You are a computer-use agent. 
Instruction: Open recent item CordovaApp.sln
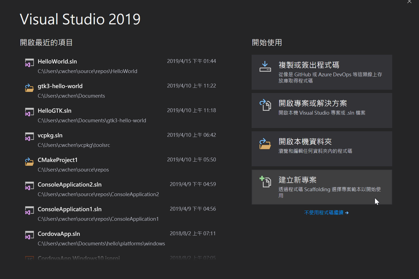(x=120, y=239)
